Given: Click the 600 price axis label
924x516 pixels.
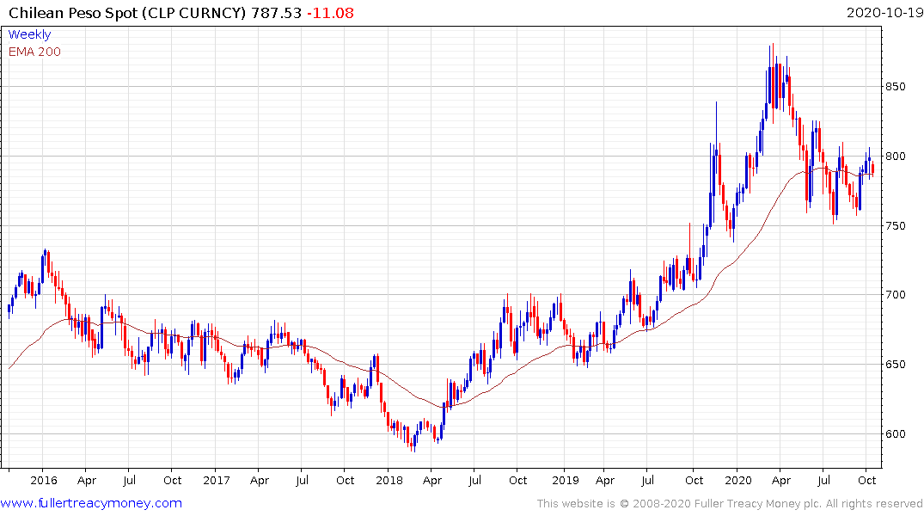Looking at the screenshot, I should pos(895,434).
